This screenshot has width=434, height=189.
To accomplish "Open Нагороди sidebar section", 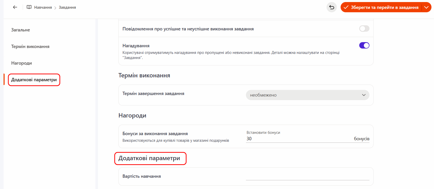I will (x=21, y=63).
